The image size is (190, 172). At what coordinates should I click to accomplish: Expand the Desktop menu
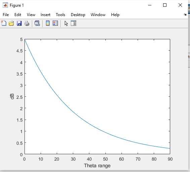click(x=78, y=15)
